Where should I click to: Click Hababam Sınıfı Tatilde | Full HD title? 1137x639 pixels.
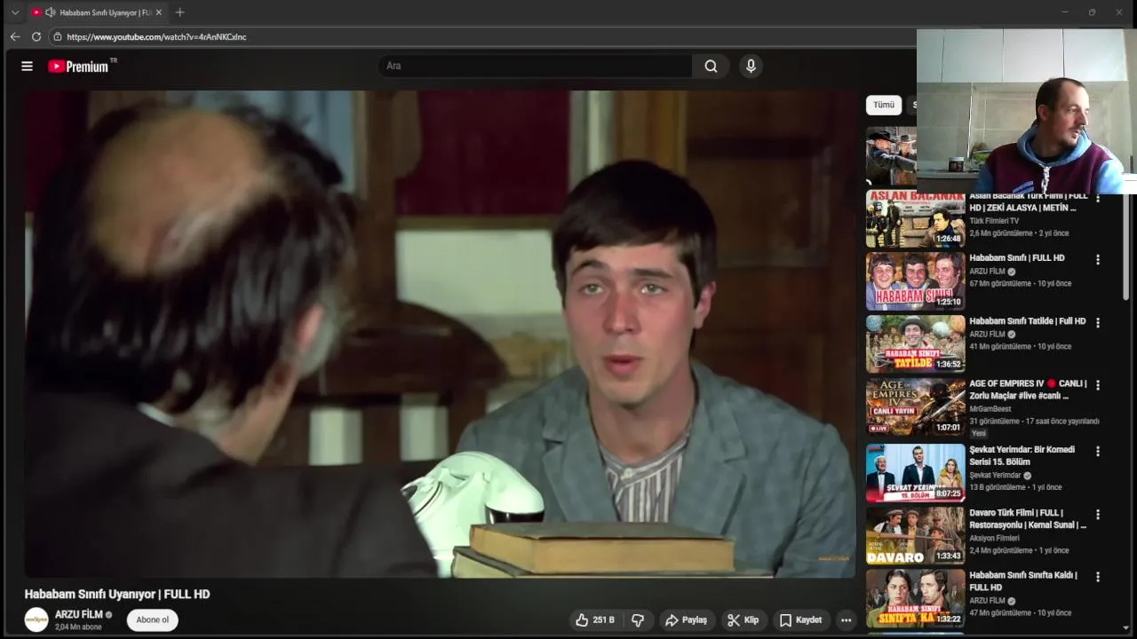(1027, 321)
